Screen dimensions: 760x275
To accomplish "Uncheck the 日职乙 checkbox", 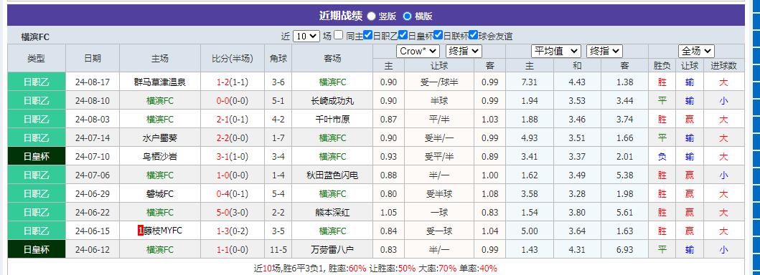I will 368,35.
